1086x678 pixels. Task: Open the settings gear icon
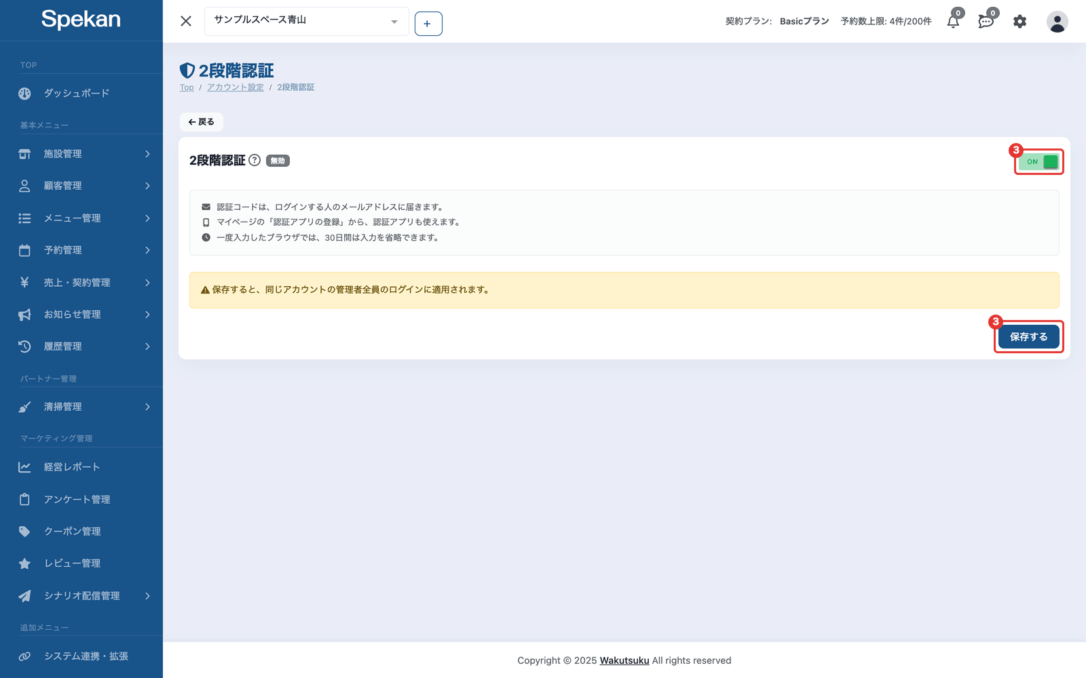tap(1019, 22)
